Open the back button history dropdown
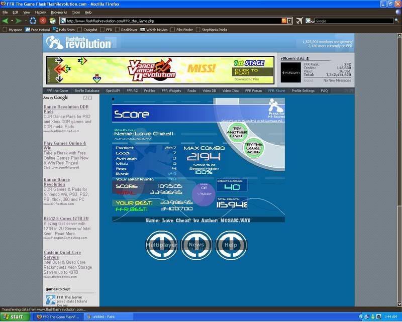This screenshot has height=322, width=402. coord(12,21)
